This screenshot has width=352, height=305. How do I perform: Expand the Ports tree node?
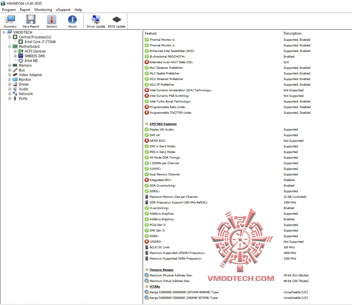point(9,98)
